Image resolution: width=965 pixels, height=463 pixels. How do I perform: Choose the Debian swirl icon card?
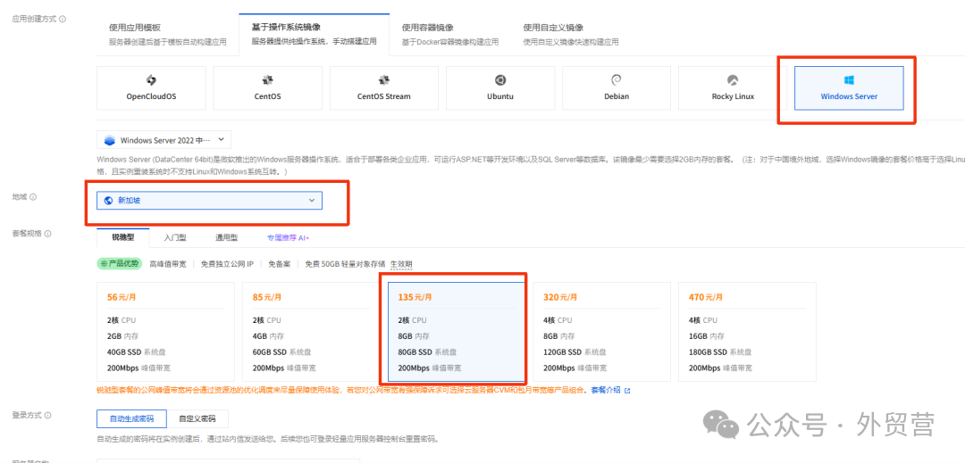pyautogui.click(x=616, y=88)
